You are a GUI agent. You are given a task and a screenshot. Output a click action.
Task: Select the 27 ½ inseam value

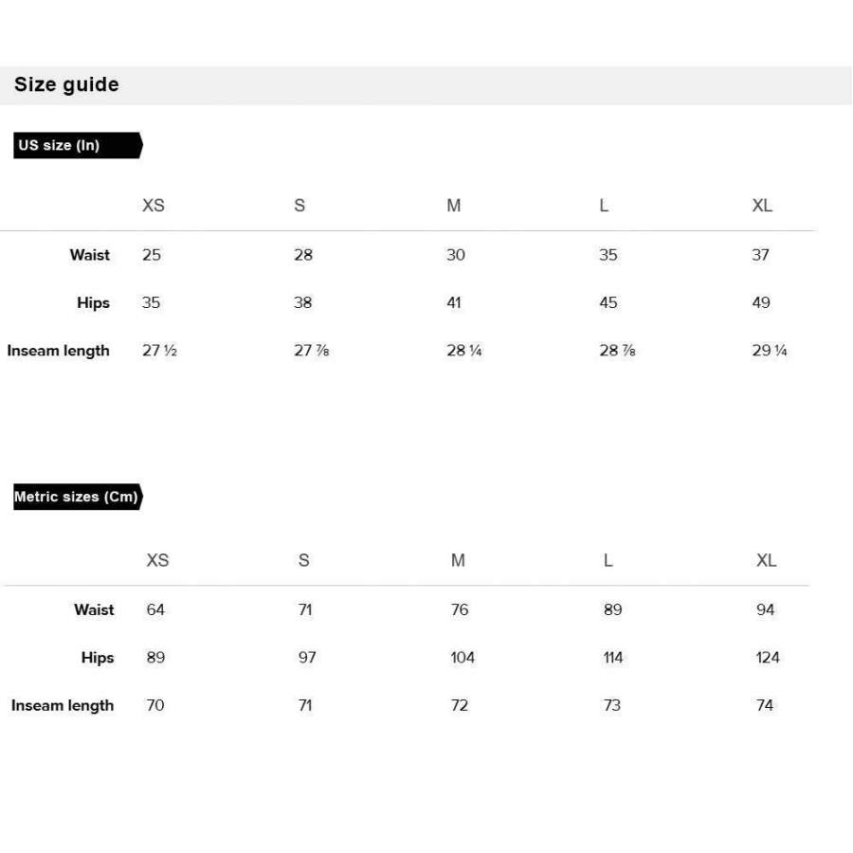coord(159,351)
